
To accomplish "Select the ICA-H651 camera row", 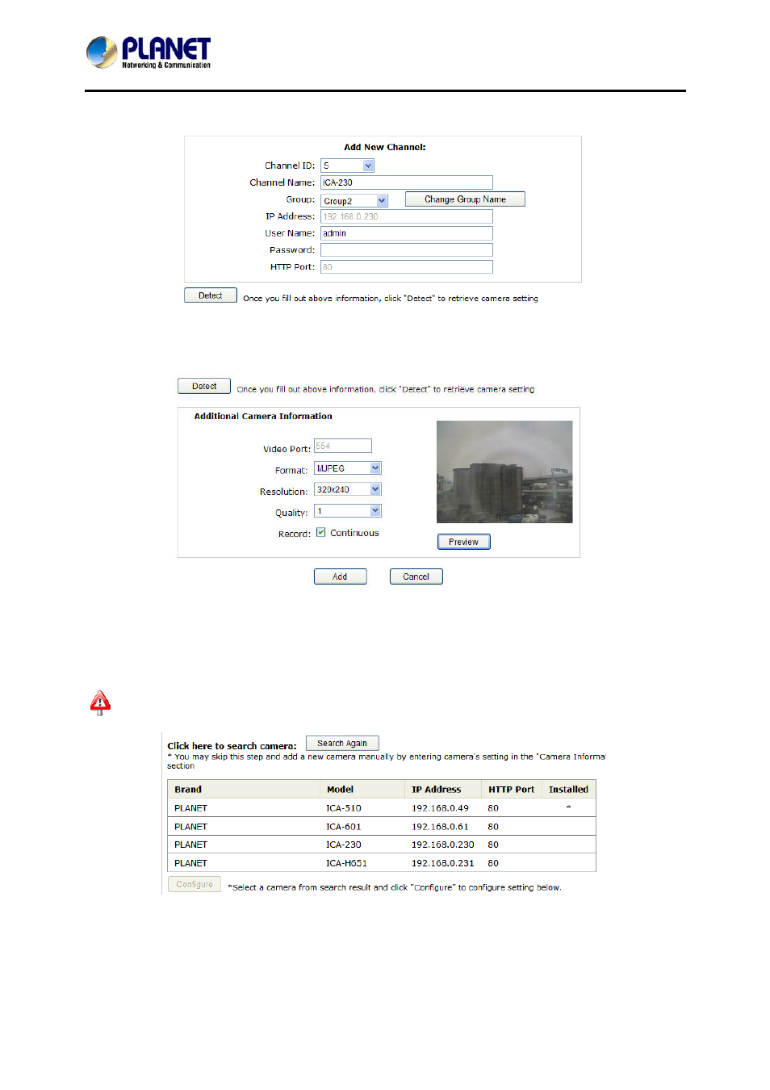I will pos(381,863).
